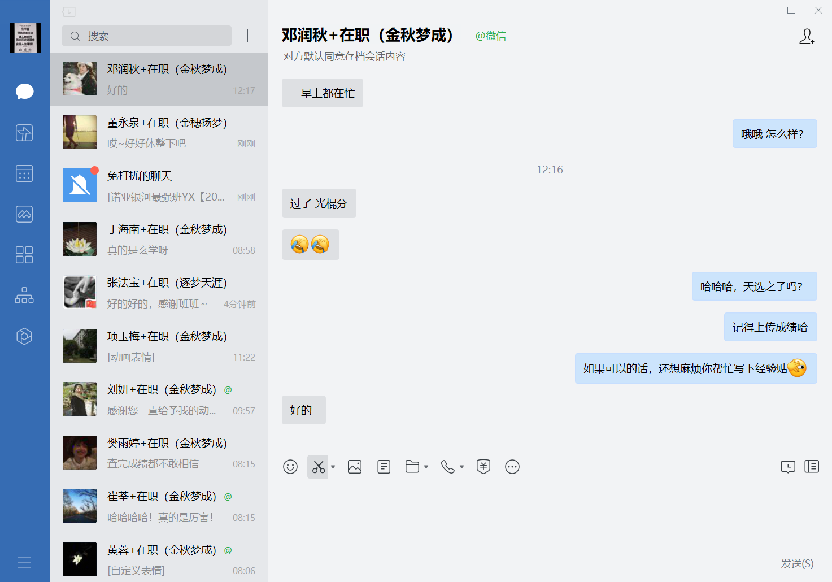This screenshot has height=582, width=832.
Task: Open the workbench grid icon in sidebar
Action: click(24, 255)
